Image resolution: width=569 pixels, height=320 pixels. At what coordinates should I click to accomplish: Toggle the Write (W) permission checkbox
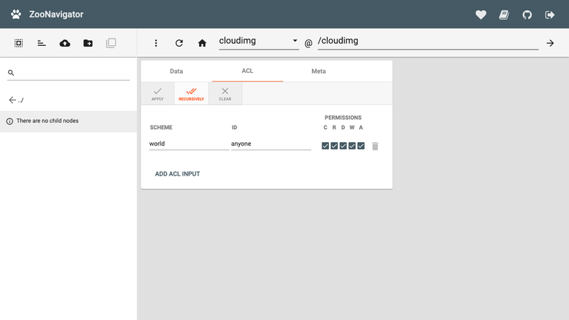[352, 146]
